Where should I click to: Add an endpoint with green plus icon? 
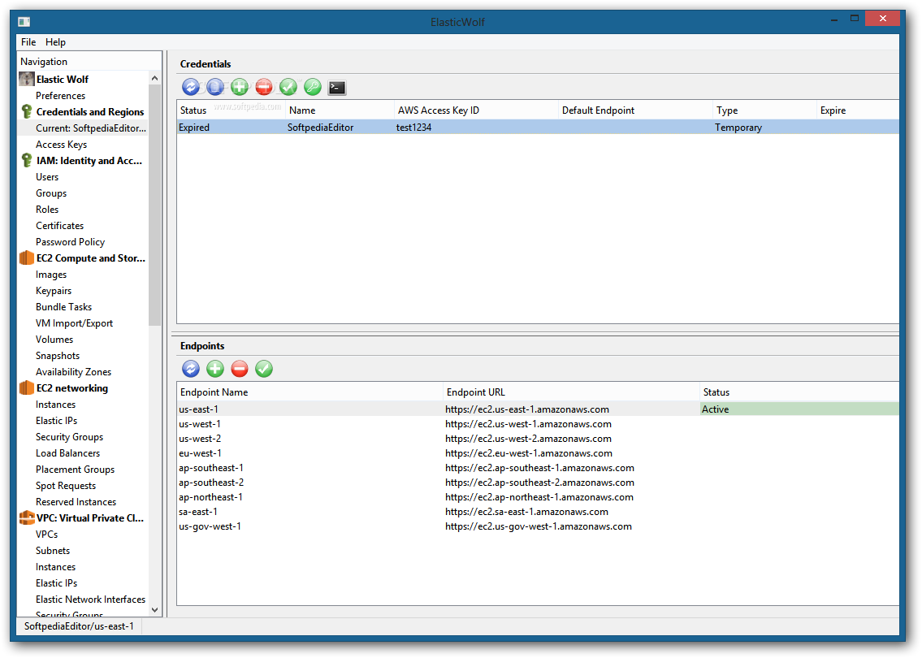coord(215,369)
